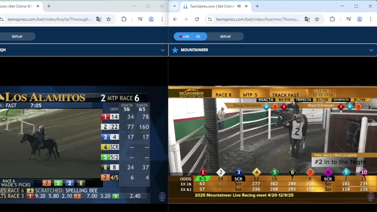Translate page icon in right window address bar
Viewport: 377px width, 212px height.
[307, 19]
